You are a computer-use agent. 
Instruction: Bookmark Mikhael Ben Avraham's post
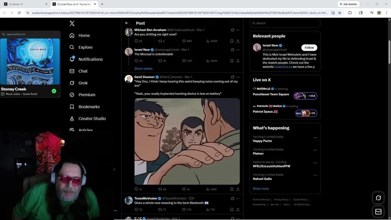(x=232, y=41)
